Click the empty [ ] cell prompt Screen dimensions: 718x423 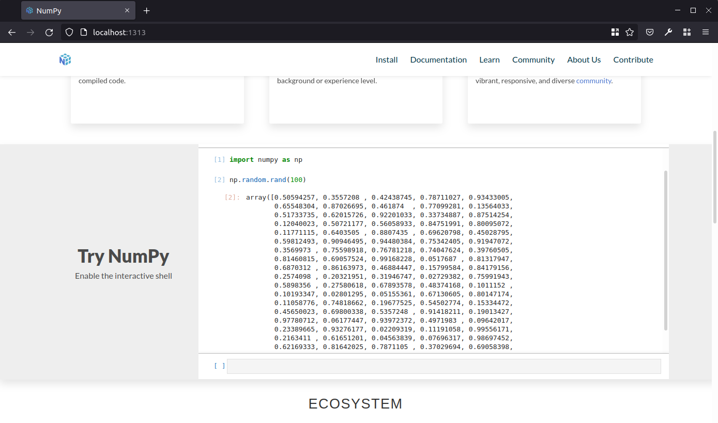[x=220, y=366]
